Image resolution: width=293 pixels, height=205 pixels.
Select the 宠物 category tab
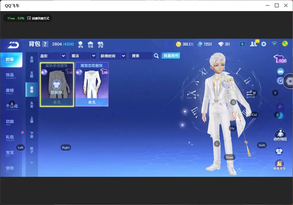[x=10, y=169]
